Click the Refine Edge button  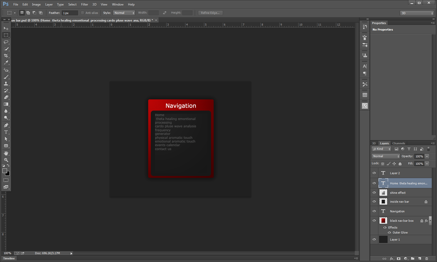(210, 13)
